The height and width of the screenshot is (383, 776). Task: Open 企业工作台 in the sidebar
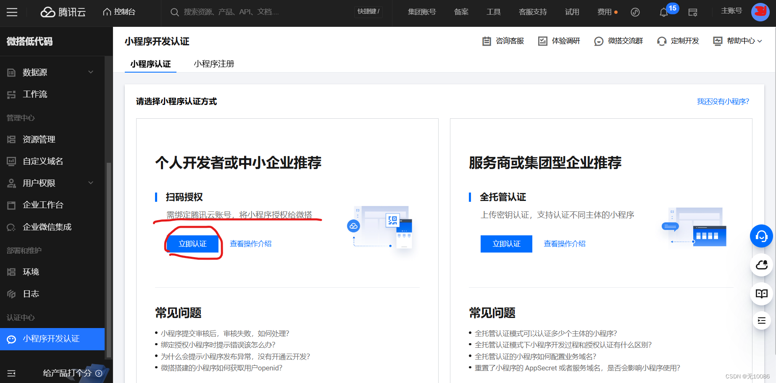52,205
